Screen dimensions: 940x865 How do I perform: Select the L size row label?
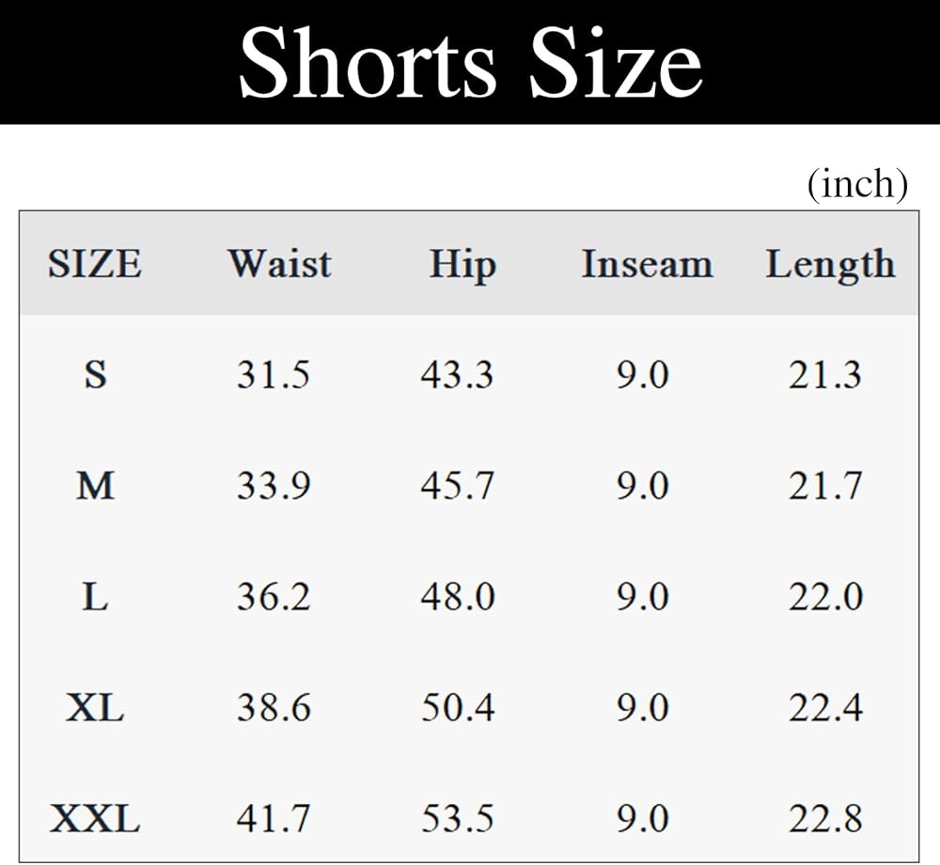pyautogui.click(x=95, y=597)
